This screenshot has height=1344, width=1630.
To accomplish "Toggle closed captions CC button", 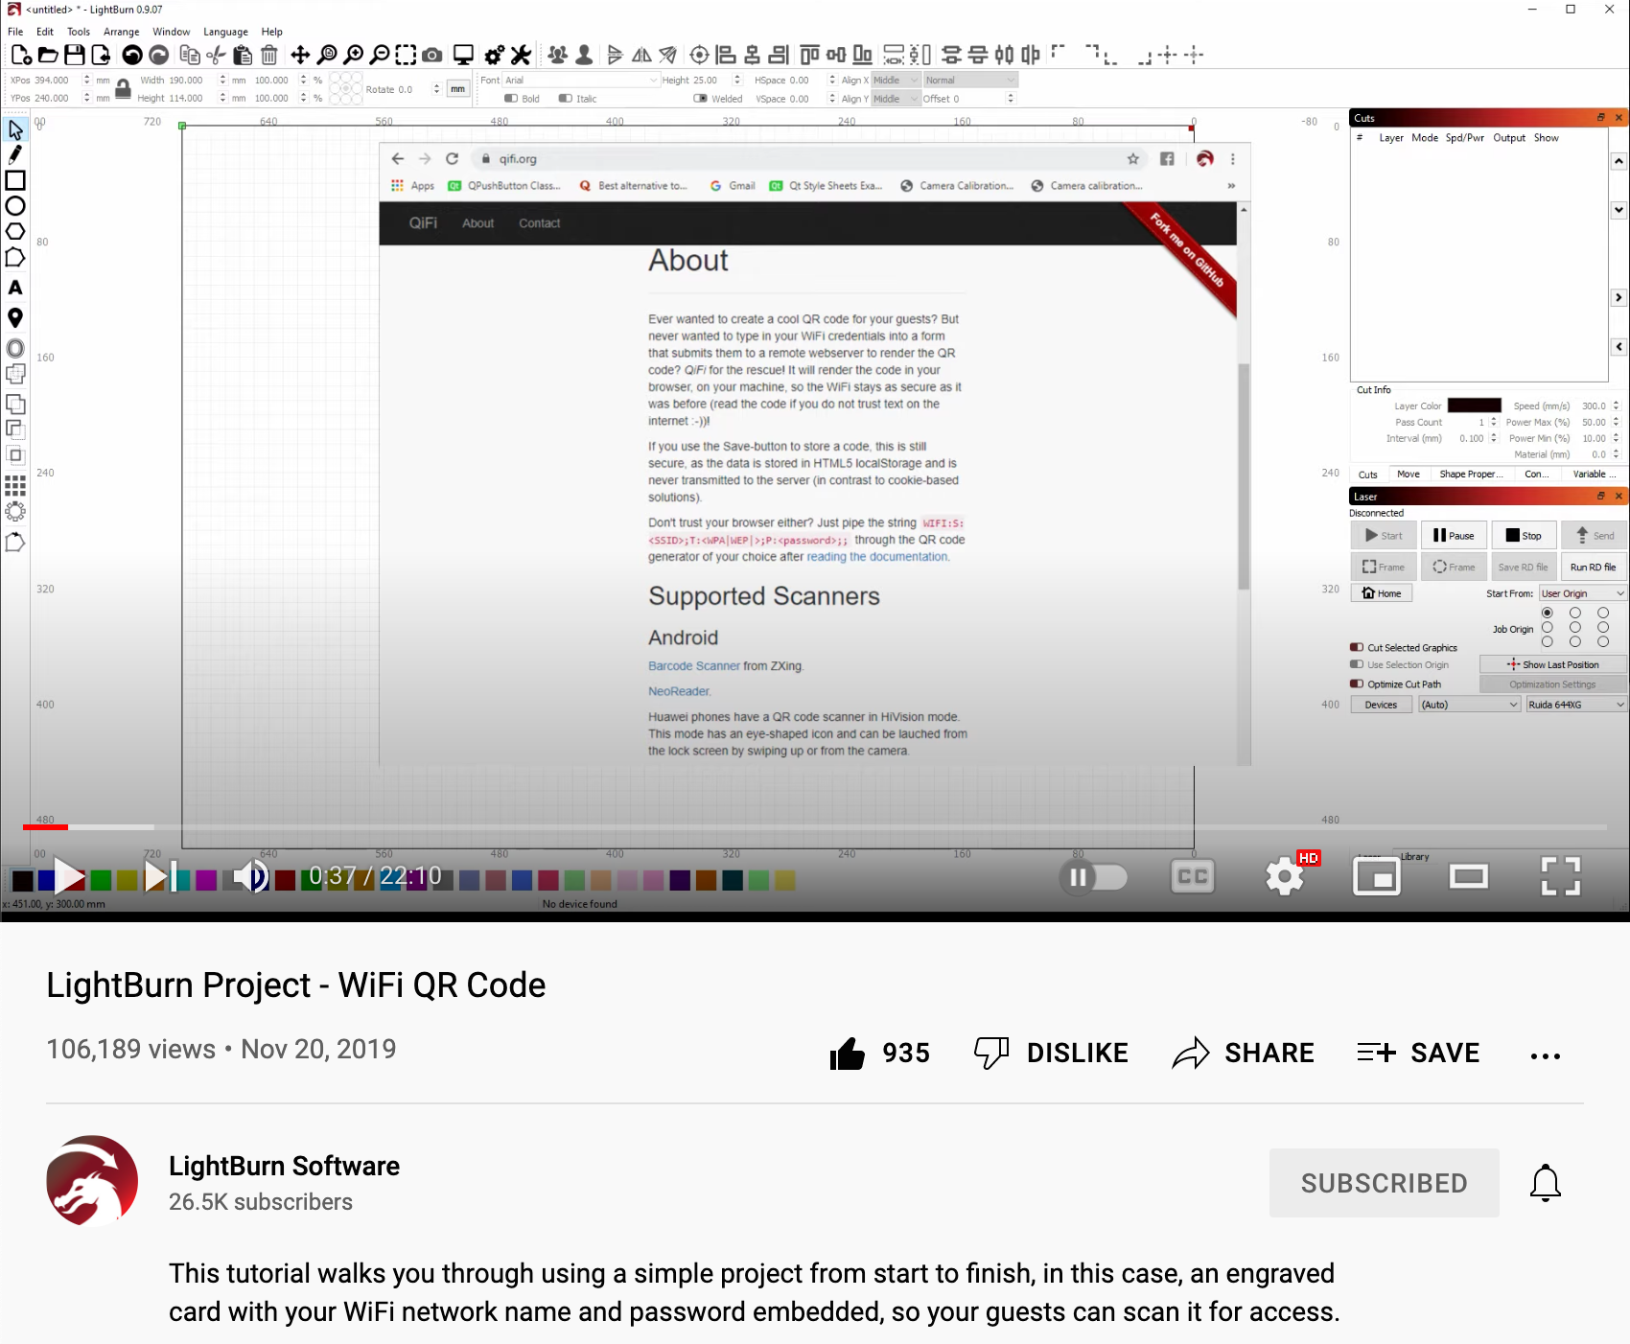I will click(x=1193, y=876).
